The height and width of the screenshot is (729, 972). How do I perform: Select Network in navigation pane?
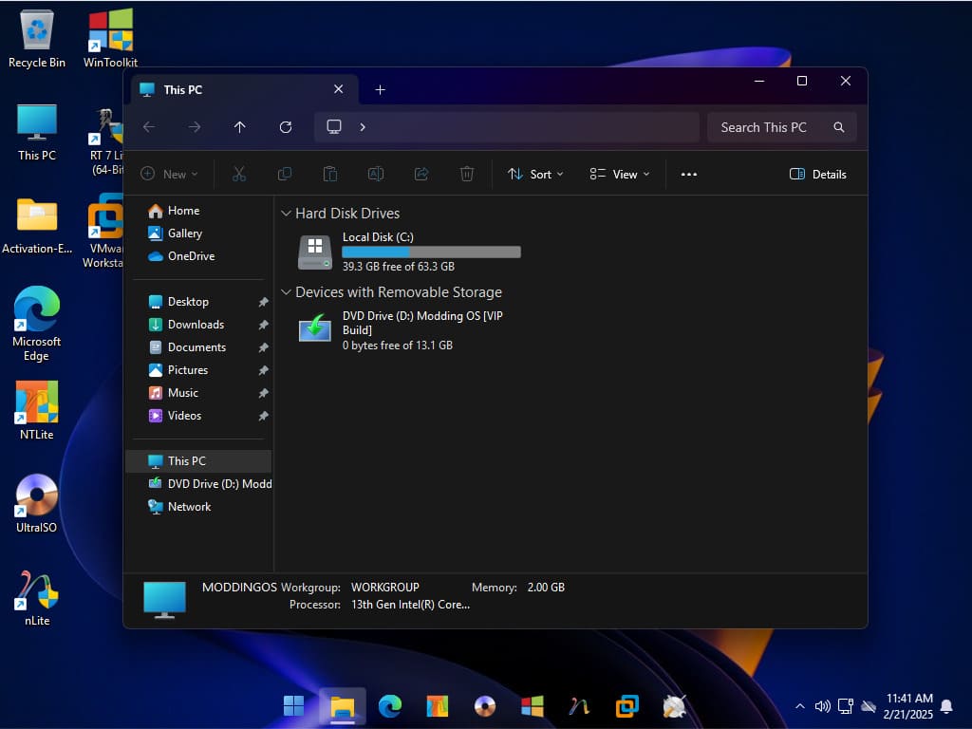pyautogui.click(x=198, y=507)
